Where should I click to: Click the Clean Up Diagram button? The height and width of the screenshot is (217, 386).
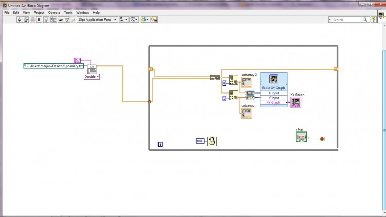(x=154, y=20)
